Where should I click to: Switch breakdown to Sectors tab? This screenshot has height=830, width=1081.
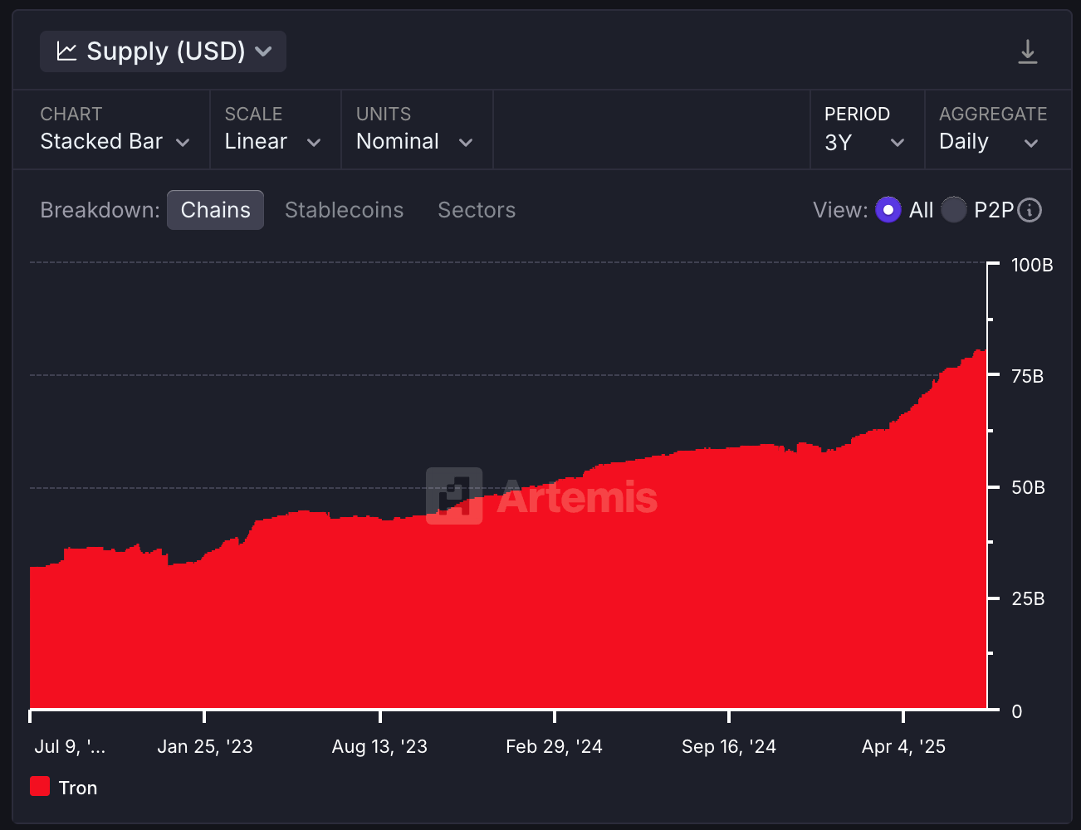(477, 210)
